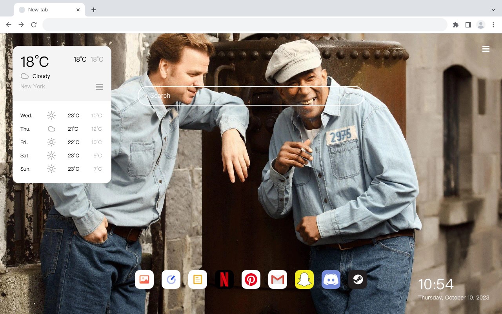
Task: Reload the page with the refresh icon
Action: click(34, 25)
